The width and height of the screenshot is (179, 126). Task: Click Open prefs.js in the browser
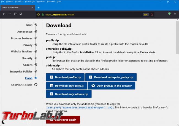pos(112,85)
